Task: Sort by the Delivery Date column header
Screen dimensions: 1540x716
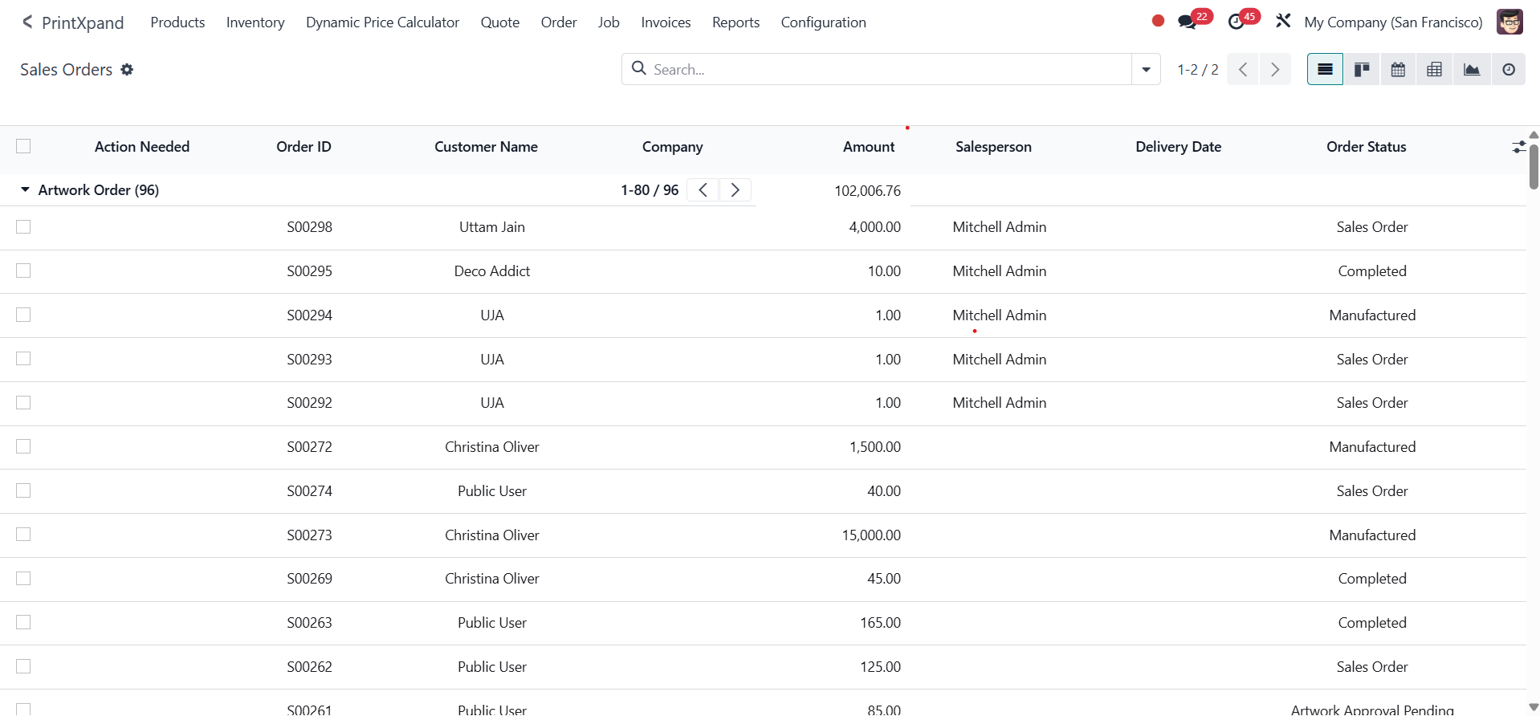Action: [1178, 147]
